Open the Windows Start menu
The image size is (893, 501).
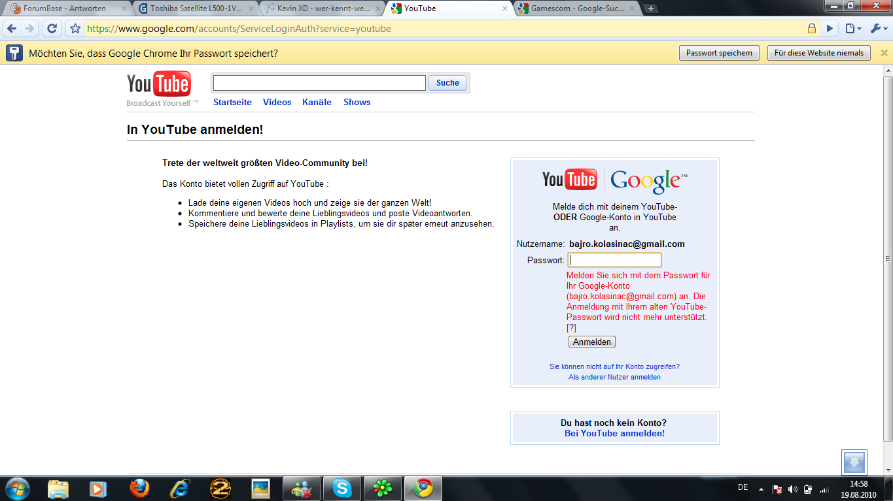click(17, 489)
